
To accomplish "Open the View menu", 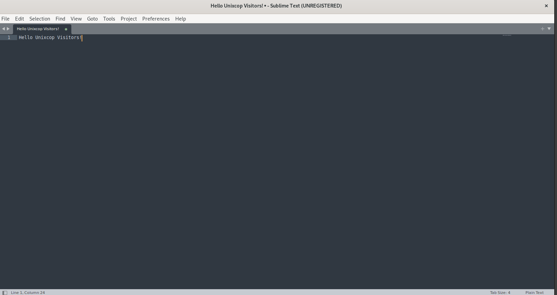I will [x=76, y=19].
